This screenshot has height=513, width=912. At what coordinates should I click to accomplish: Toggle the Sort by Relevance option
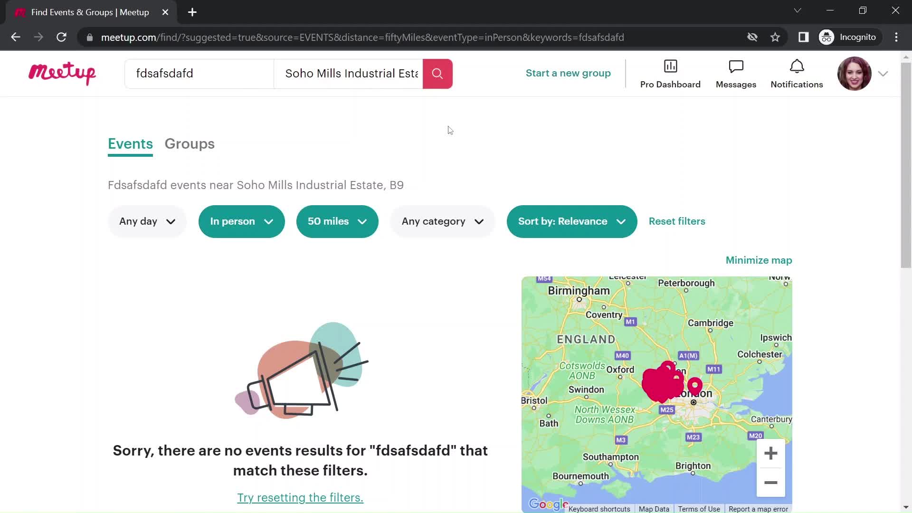click(x=572, y=221)
